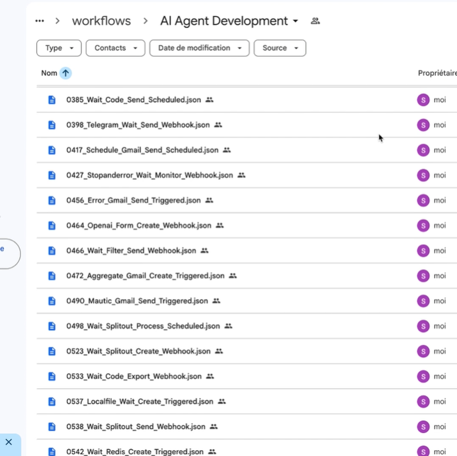
Task: Select file 0456_Error_Gmail_Send_Triggered.json
Action: click(133, 200)
